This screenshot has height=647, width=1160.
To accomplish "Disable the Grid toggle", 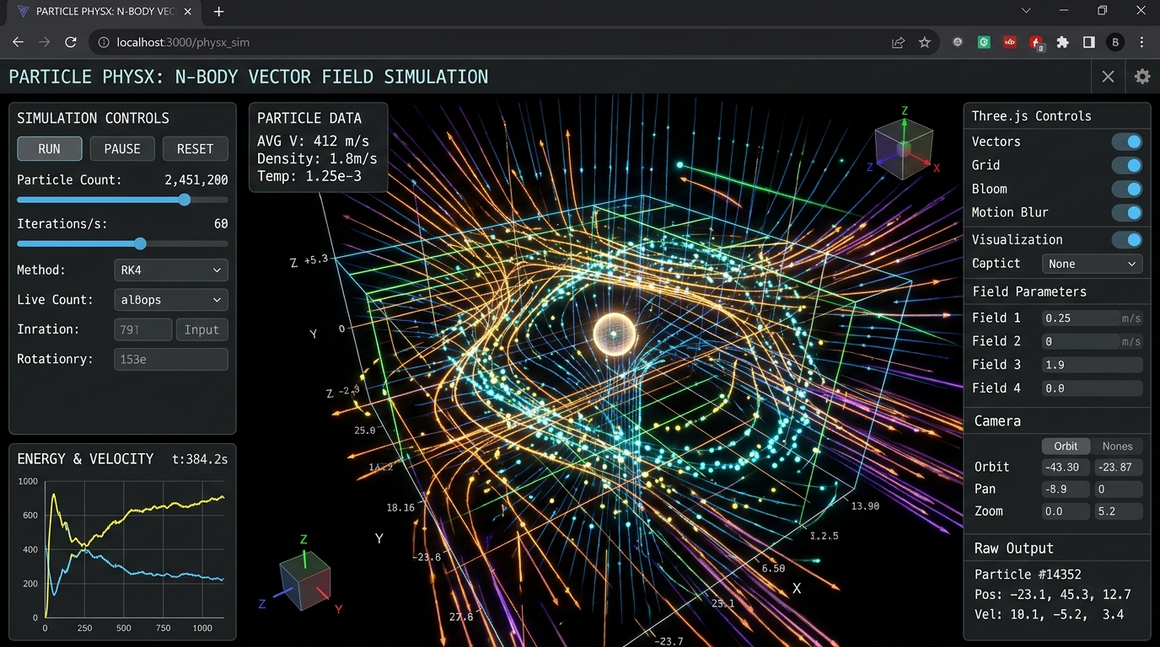I will 1126,165.
